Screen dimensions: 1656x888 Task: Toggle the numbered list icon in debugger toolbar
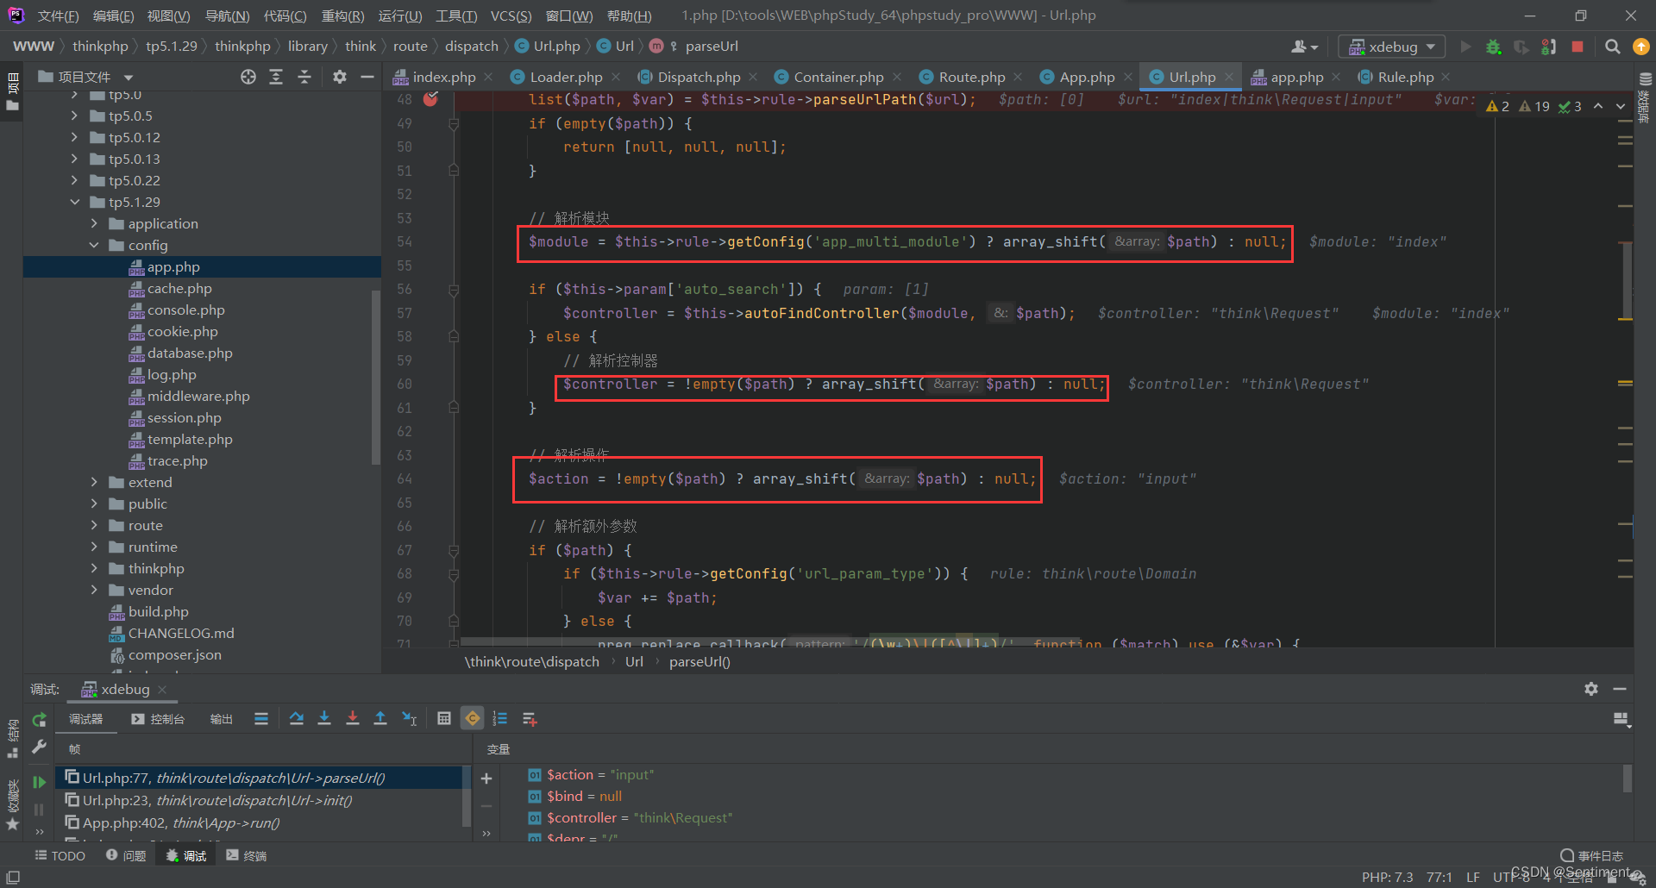point(500,718)
